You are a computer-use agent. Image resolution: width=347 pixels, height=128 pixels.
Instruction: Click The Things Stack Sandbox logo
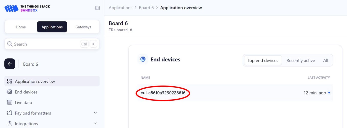[27, 8]
